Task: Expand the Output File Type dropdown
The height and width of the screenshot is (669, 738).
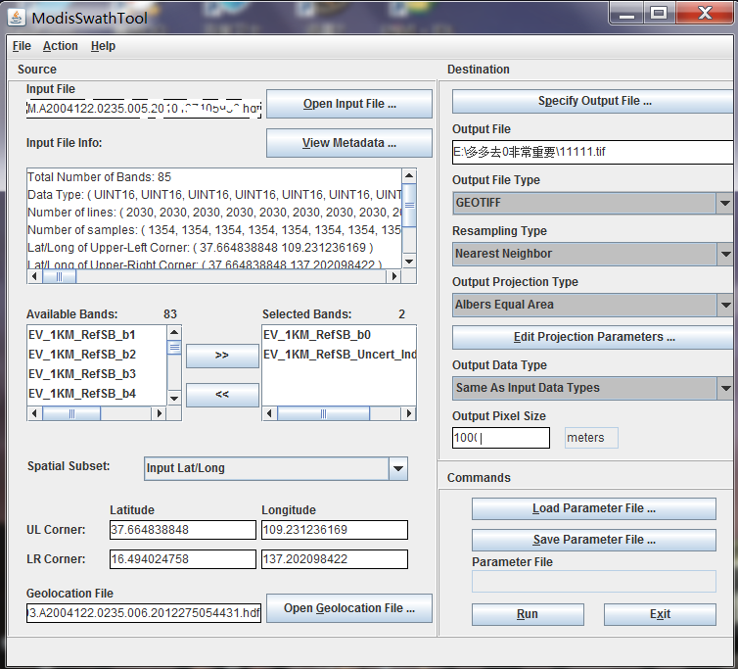Action: pyautogui.click(x=723, y=203)
